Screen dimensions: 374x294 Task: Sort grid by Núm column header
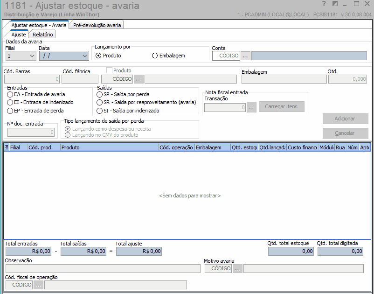[353, 147]
